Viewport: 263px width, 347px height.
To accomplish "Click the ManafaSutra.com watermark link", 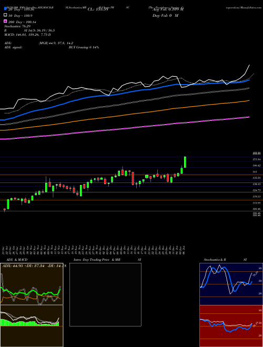I will [x=251, y=7].
